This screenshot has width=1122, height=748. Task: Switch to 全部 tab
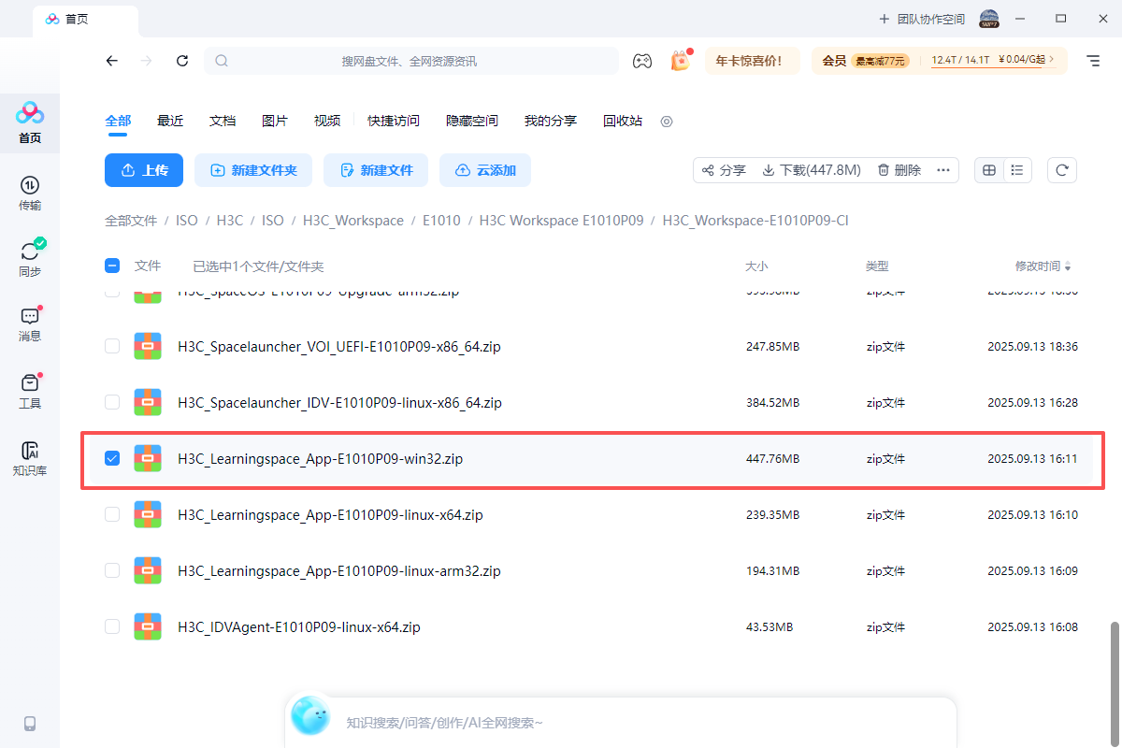click(x=118, y=121)
